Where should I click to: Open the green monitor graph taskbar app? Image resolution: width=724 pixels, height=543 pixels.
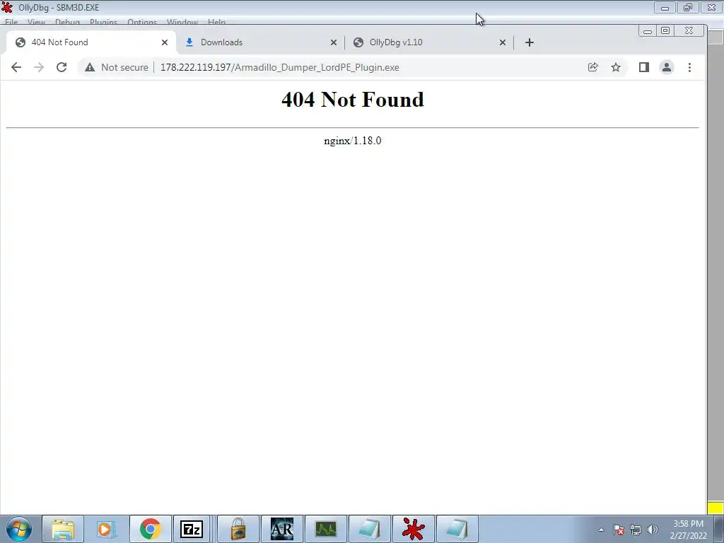325,529
